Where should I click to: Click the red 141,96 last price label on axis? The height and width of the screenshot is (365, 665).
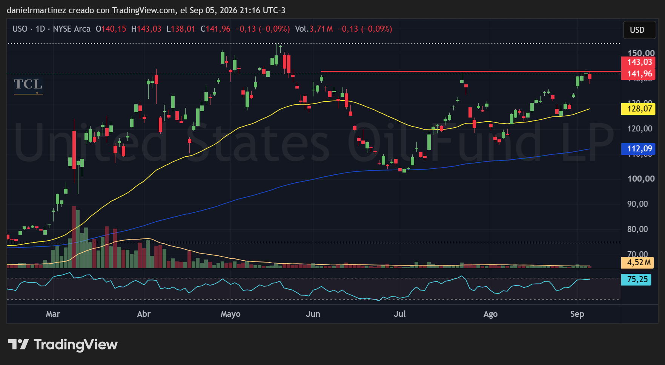tap(639, 74)
